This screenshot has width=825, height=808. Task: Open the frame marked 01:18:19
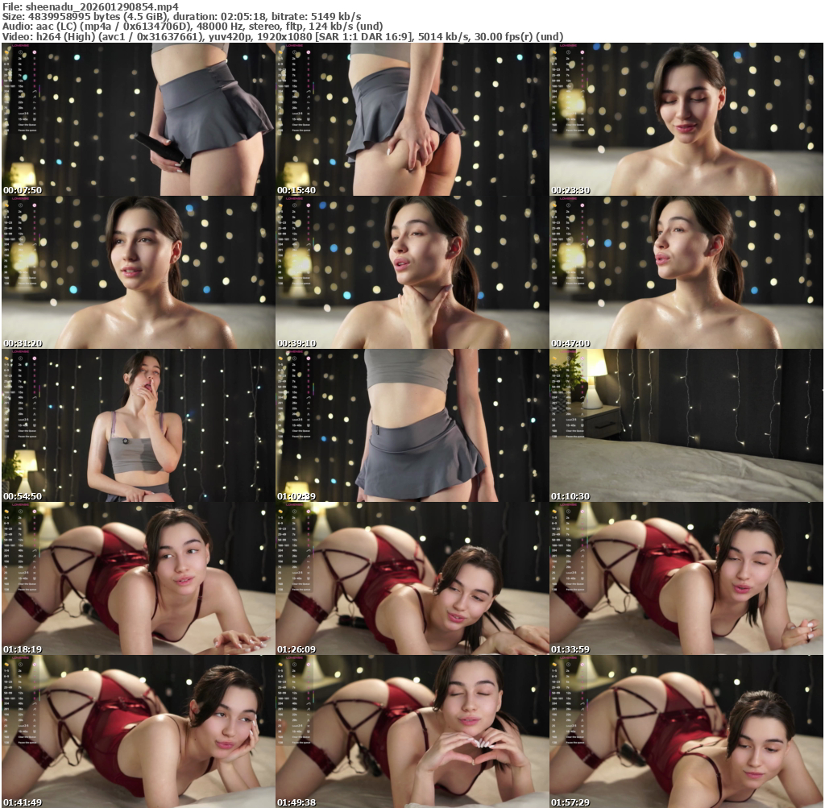click(138, 578)
